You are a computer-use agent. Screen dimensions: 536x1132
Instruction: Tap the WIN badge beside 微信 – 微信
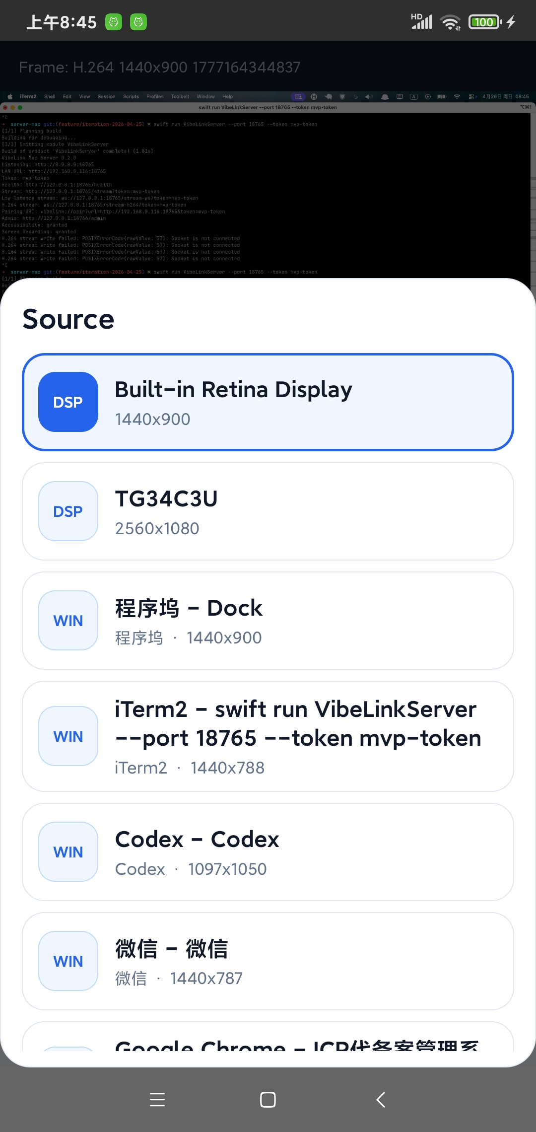point(68,961)
